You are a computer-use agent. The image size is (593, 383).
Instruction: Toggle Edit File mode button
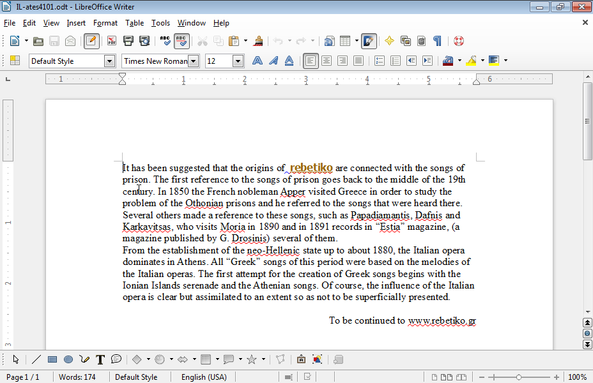(x=91, y=41)
